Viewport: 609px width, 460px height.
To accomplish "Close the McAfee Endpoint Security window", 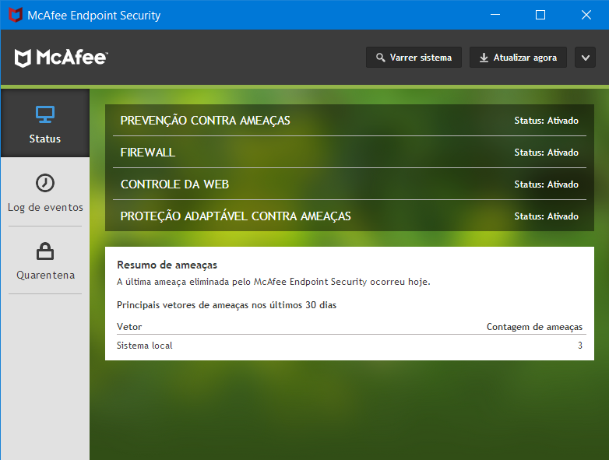I will pyautogui.click(x=586, y=15).
